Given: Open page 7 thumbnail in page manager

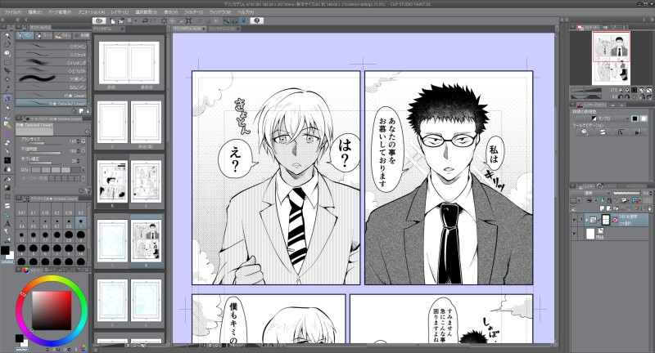Looking at the screenshot, I should [x=112, y=241].
